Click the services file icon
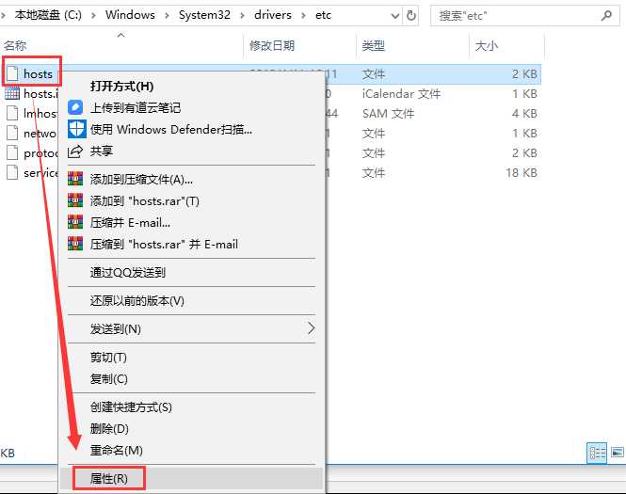Image resolution: width=626 pixels, height=494 pixels. pyautogui.click(x=12, y=172)
